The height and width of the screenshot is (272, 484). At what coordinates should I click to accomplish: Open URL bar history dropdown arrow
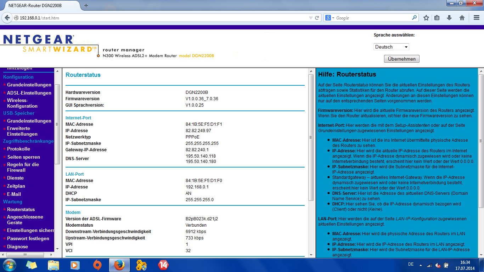click(311, 18)
